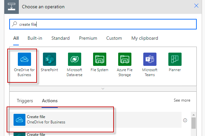This screenshot has width=205, height=136.
Task: Expand the connector list with chevron
Action: 103,89
